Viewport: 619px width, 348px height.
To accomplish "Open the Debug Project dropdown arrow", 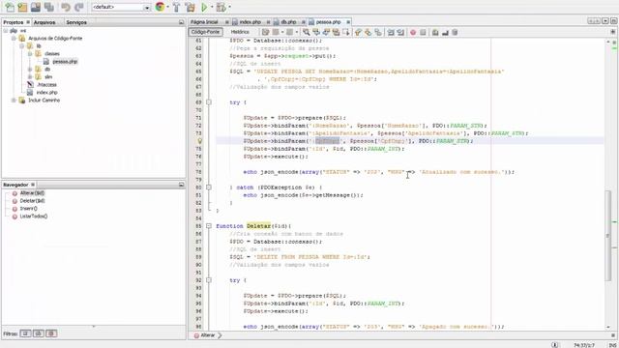I will click(x=229, y=7).
